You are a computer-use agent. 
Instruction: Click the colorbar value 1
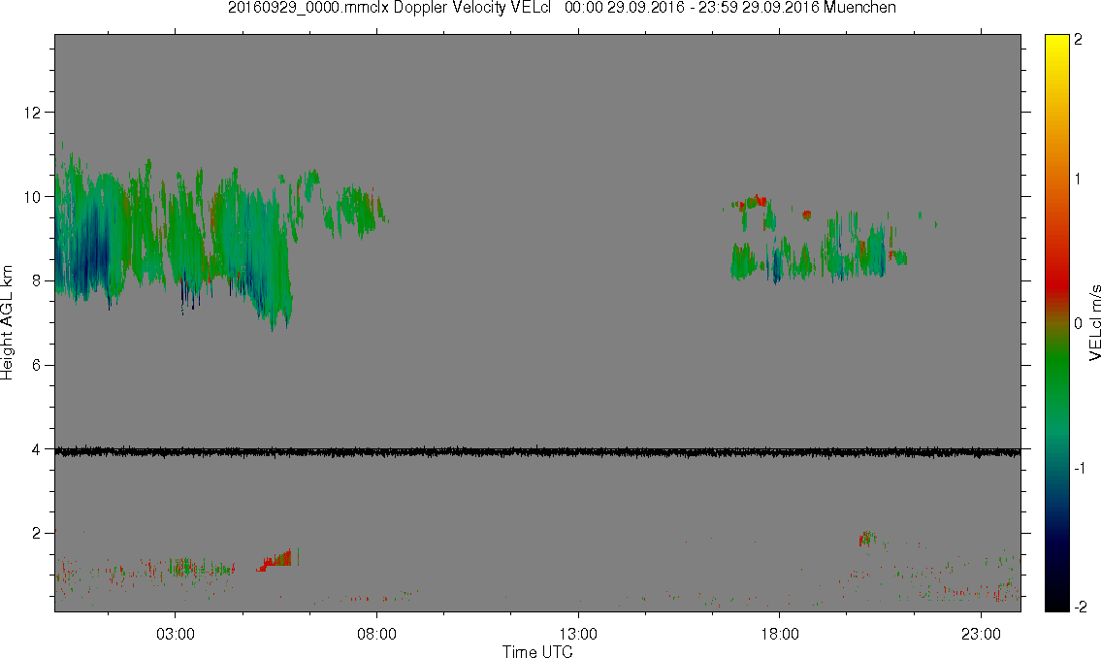1078,180
